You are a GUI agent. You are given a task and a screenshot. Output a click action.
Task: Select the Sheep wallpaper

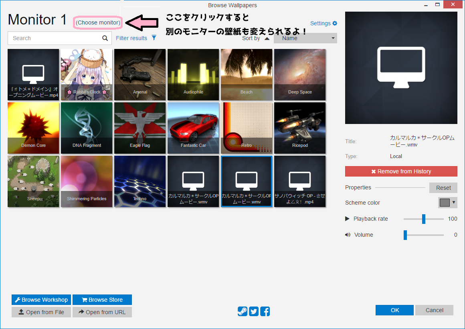click(x=33, y=181)
